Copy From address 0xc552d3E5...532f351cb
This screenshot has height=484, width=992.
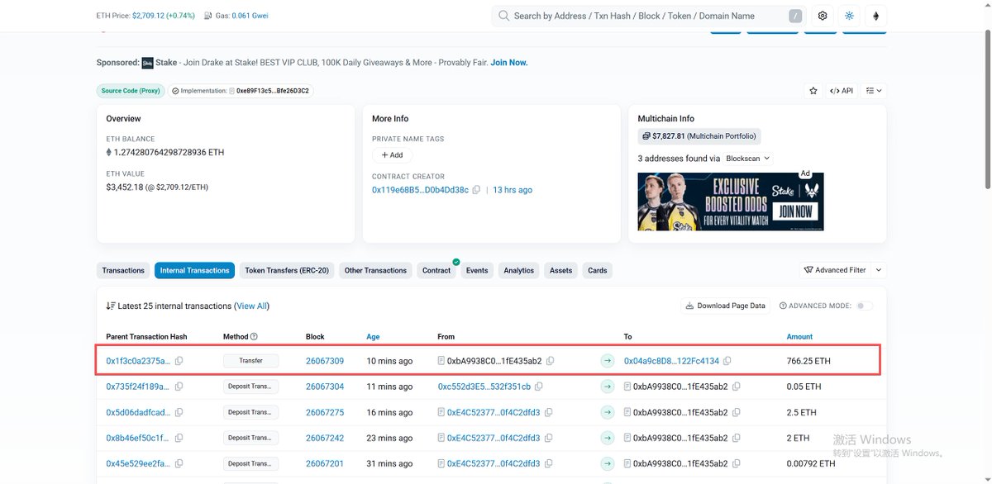(x=540, y=387)
